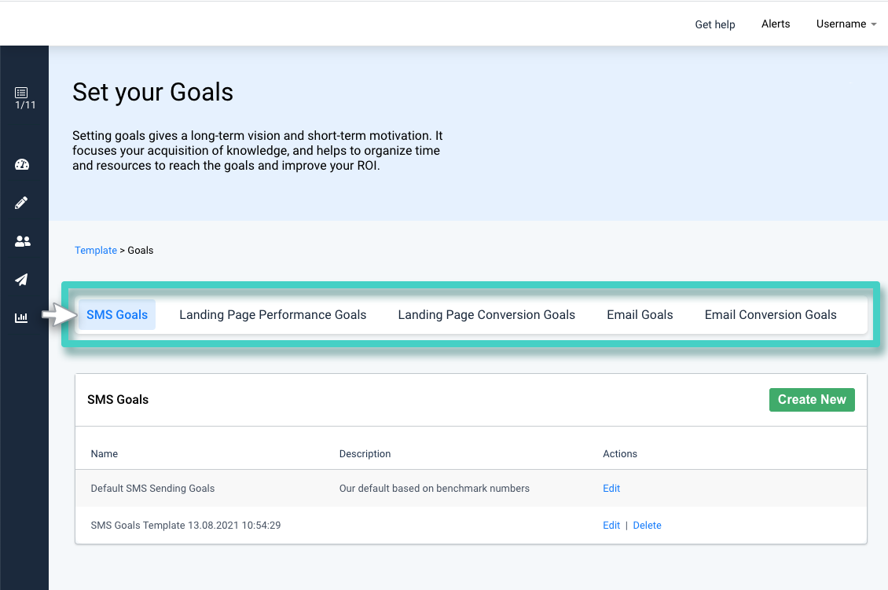This screenshot has height=590, width=888.
Task: Click the Goals breadcrumb text
Action: 141,251
